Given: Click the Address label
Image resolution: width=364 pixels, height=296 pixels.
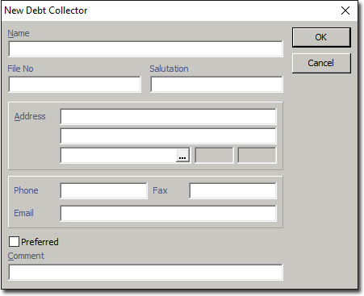Looking at the screenshot, I should click(x=30, y=116).
